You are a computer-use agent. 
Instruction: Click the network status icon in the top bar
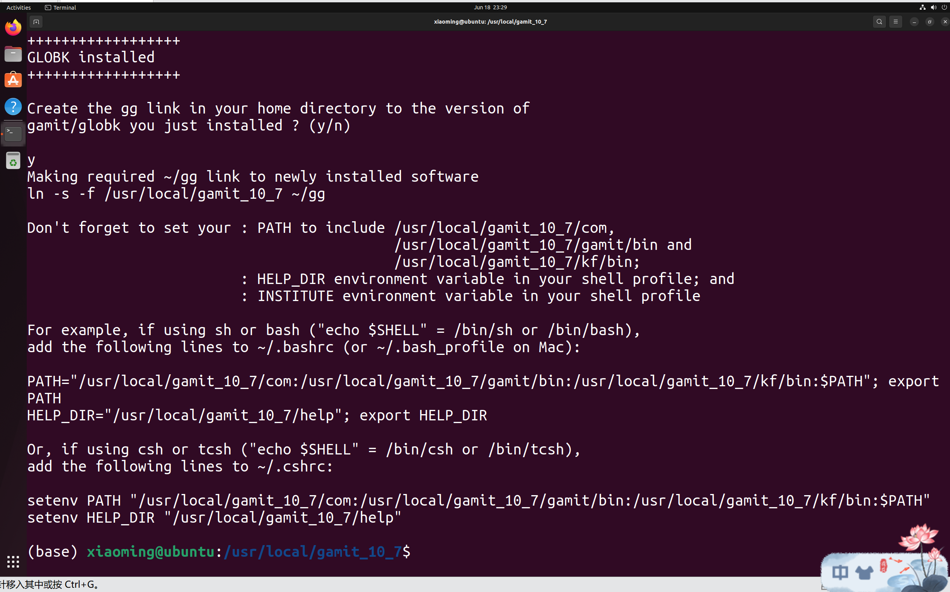pyautogui.click(x=922, y=7)
